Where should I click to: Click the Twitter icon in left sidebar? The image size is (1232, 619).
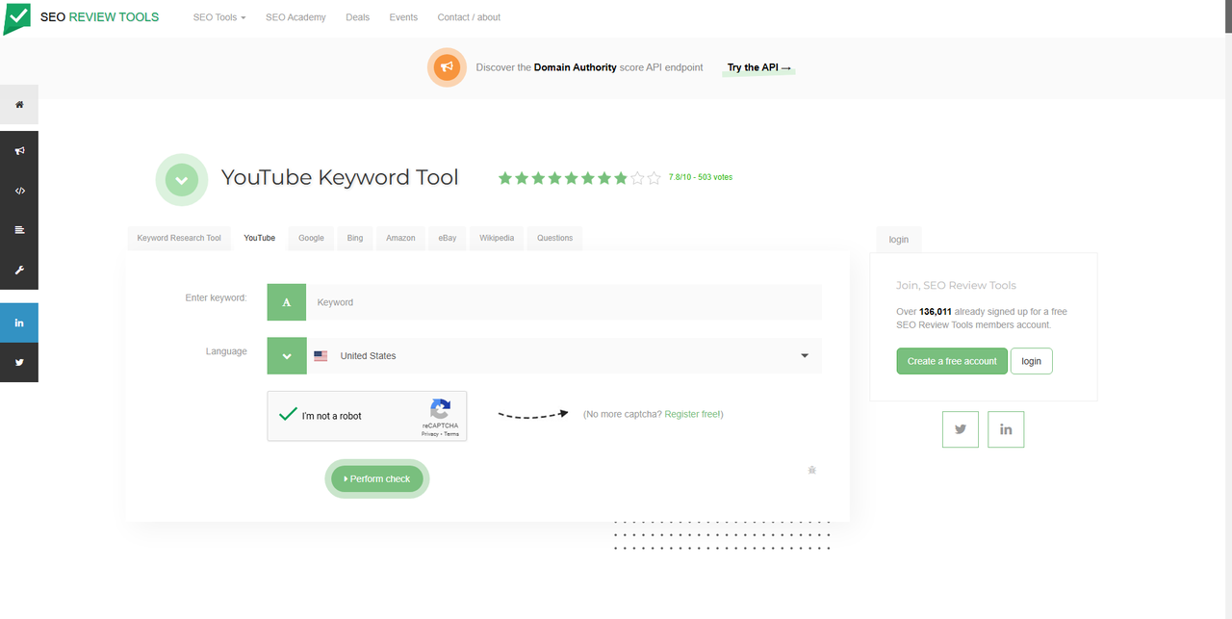coord(19,363)
